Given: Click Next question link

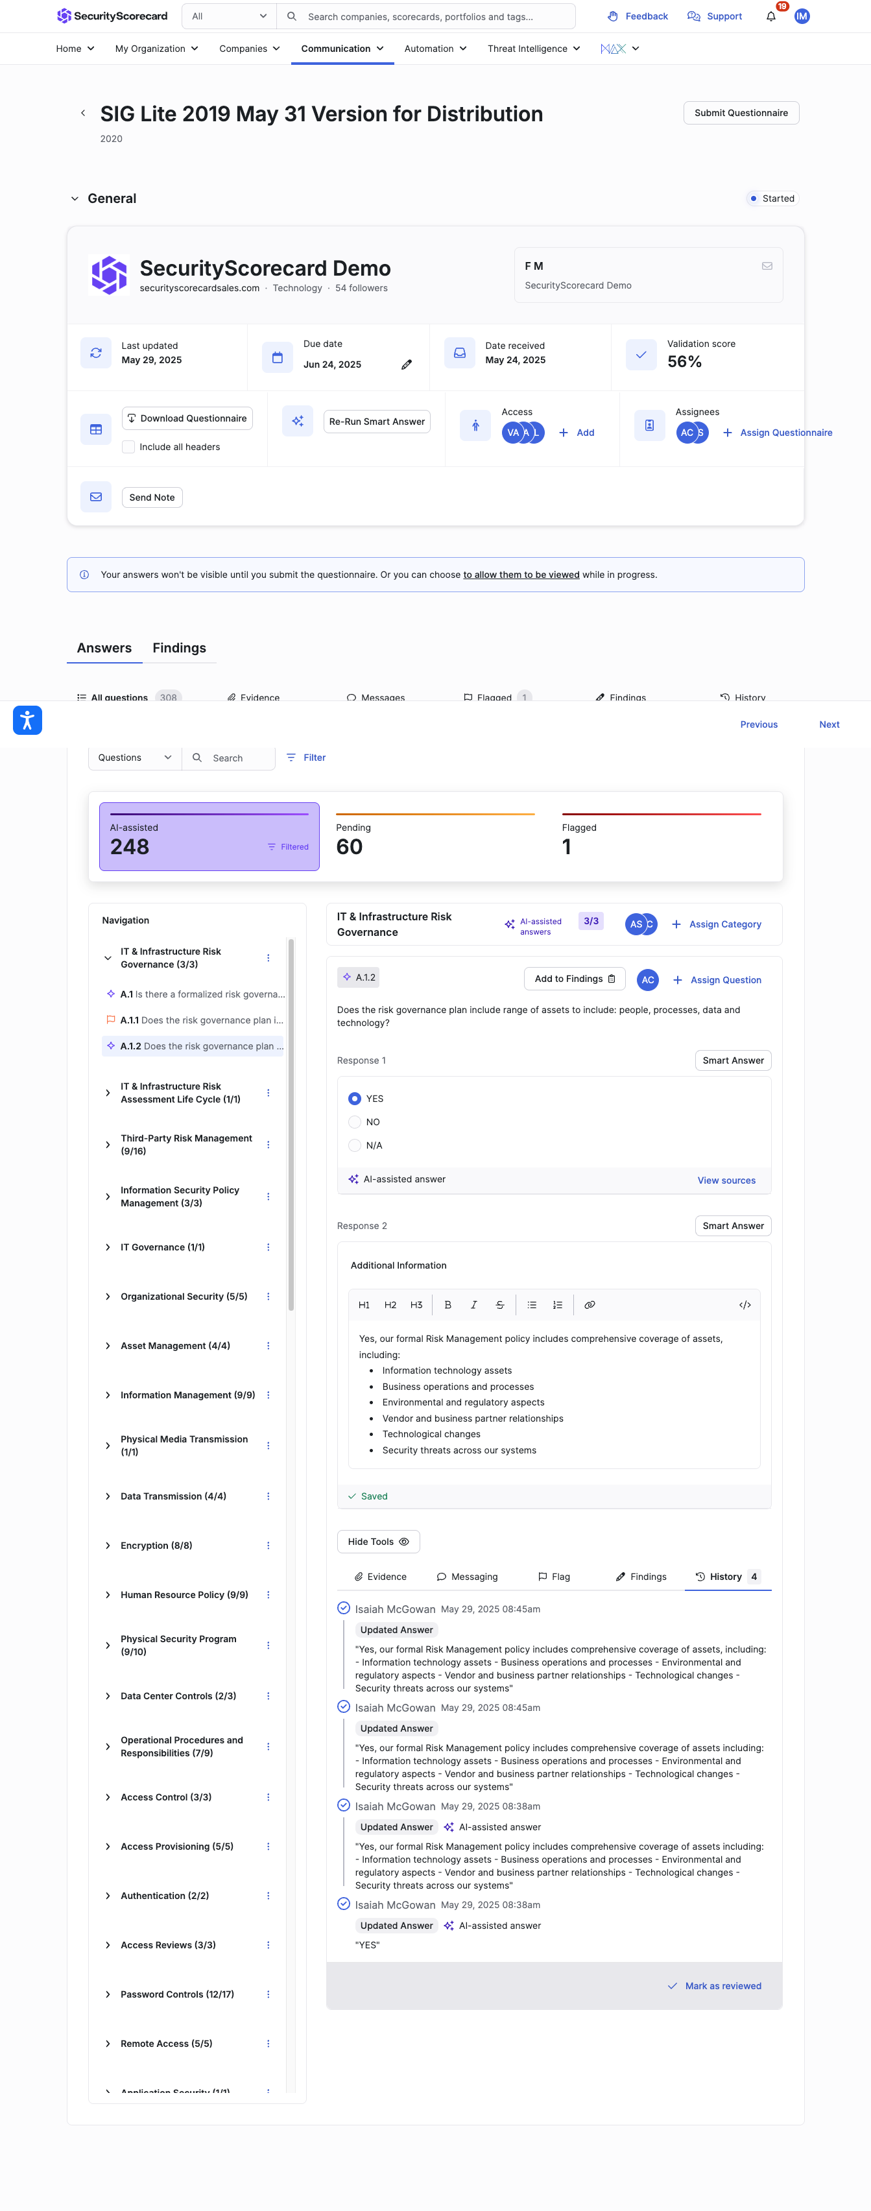Looking at the screenshot, I should click(829, 725).
